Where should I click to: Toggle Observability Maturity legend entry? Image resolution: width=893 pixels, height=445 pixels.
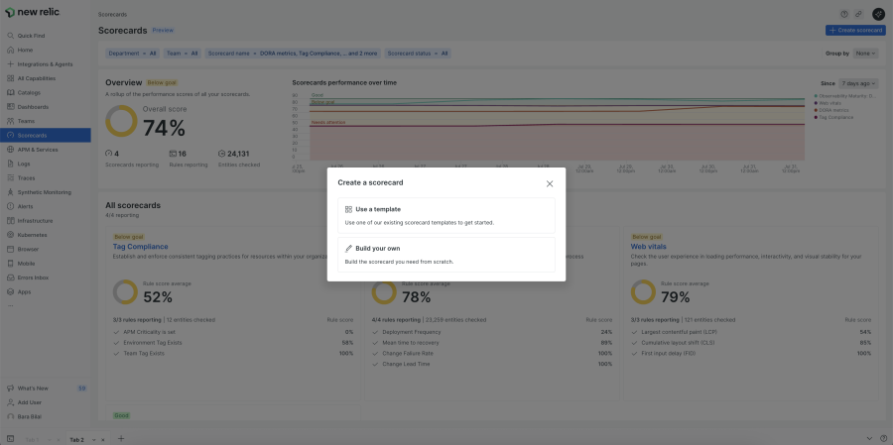(x=845, y=96)
